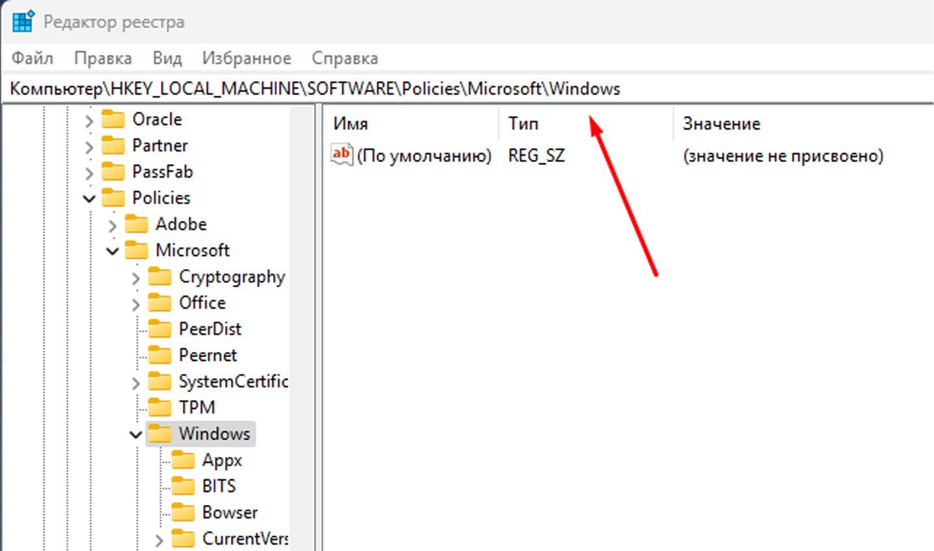Click the REG_SZ type cell

click(x=536, y=156)
